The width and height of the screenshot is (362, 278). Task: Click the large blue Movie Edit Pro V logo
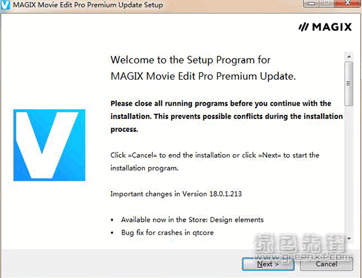[x=49, y=145]
